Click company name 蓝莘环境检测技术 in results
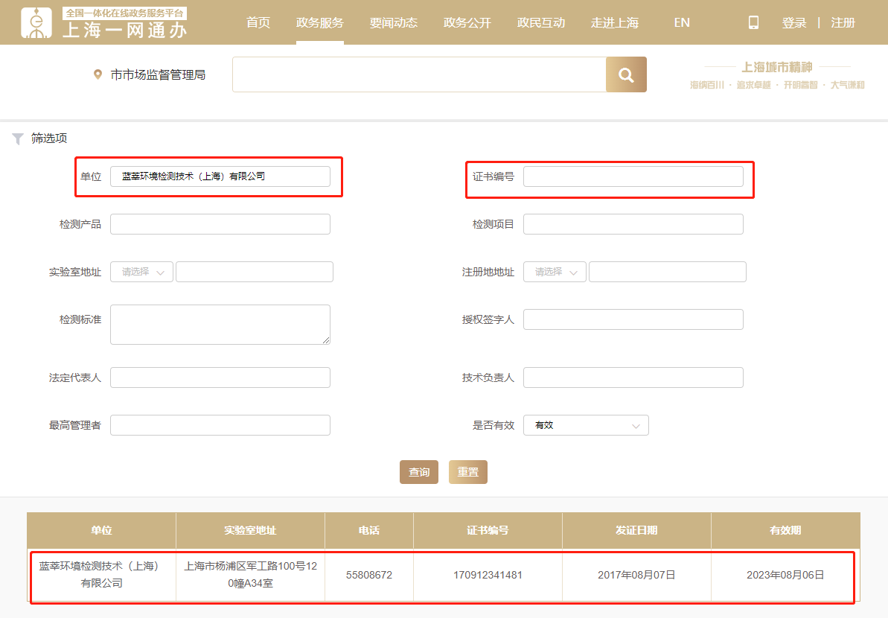The image size is (888, 618). coord(101,574)
